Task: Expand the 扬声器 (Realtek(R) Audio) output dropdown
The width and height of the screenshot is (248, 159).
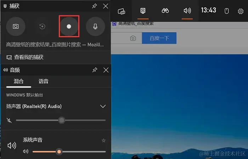Action: click(103, 106)
